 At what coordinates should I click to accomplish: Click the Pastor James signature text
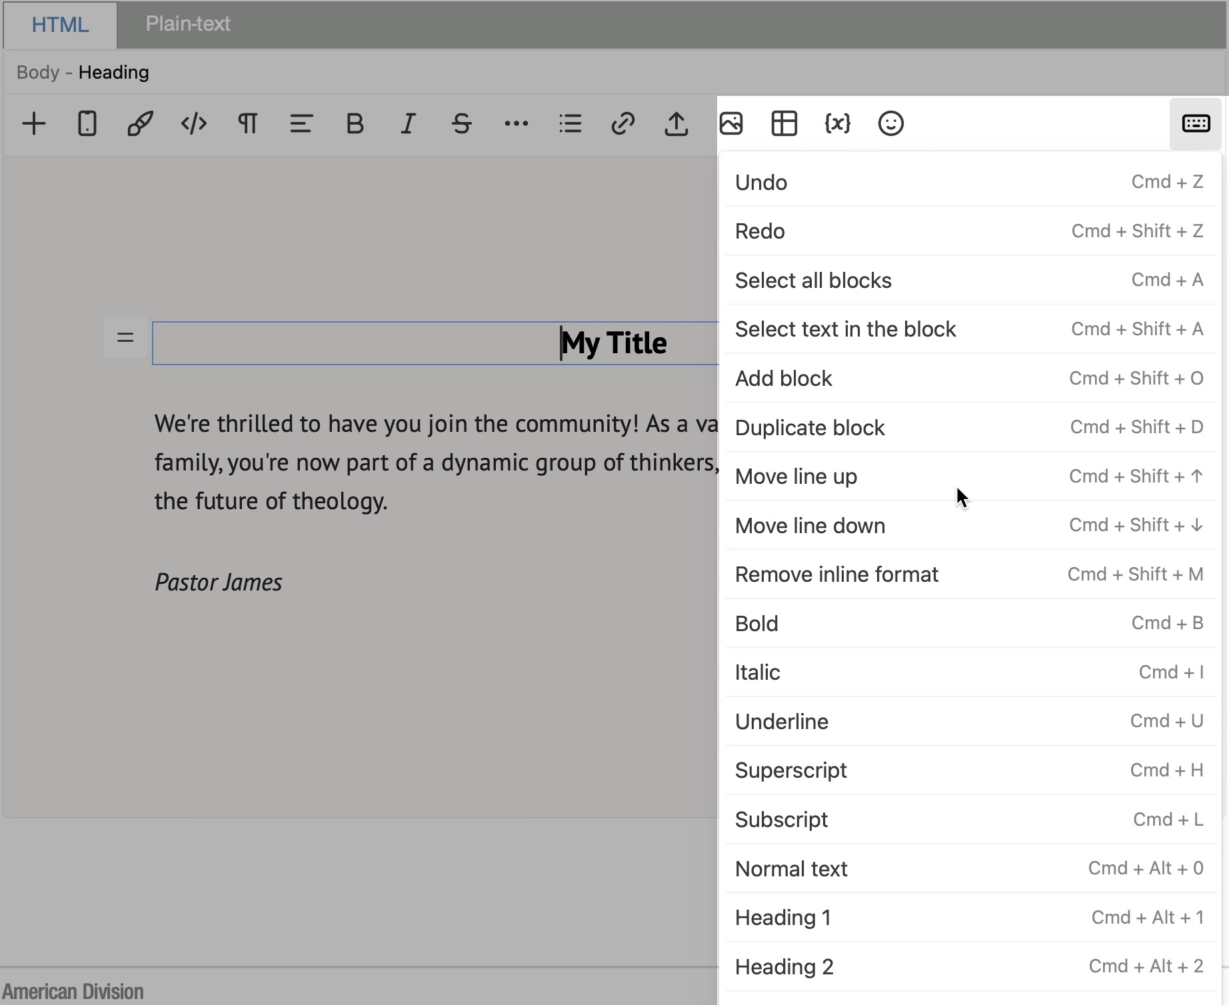[219, 582]
